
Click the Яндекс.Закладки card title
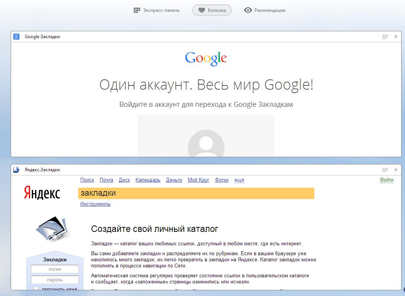point(42,170)
